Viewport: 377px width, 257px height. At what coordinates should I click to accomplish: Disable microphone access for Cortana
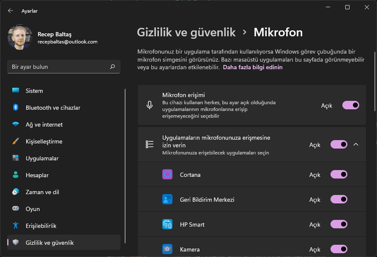pos(339,175)
